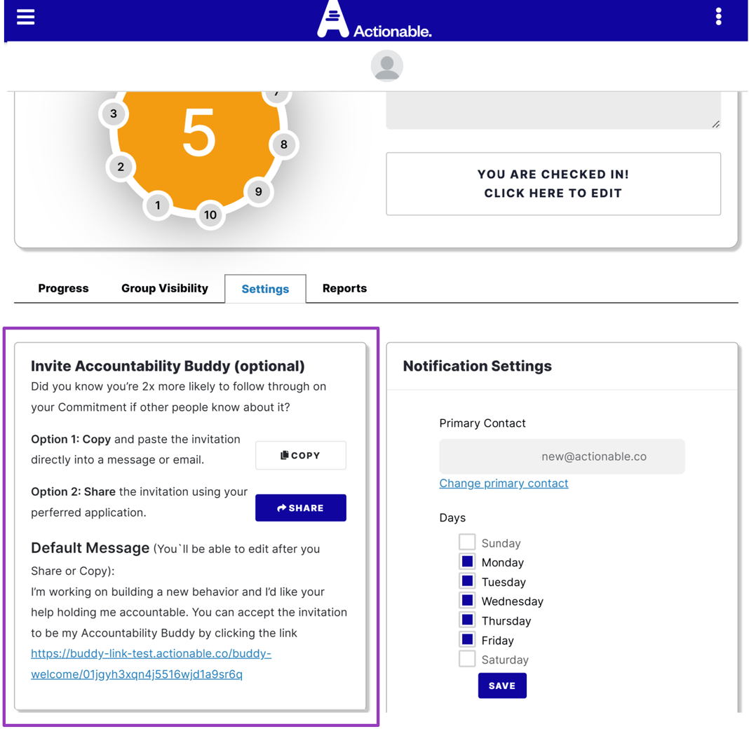Image resolution: width=749 pixels, height=729 pixels.
Task: Disable Wednesday notifications
Action: pyautogui.click(x=466, y=599)
